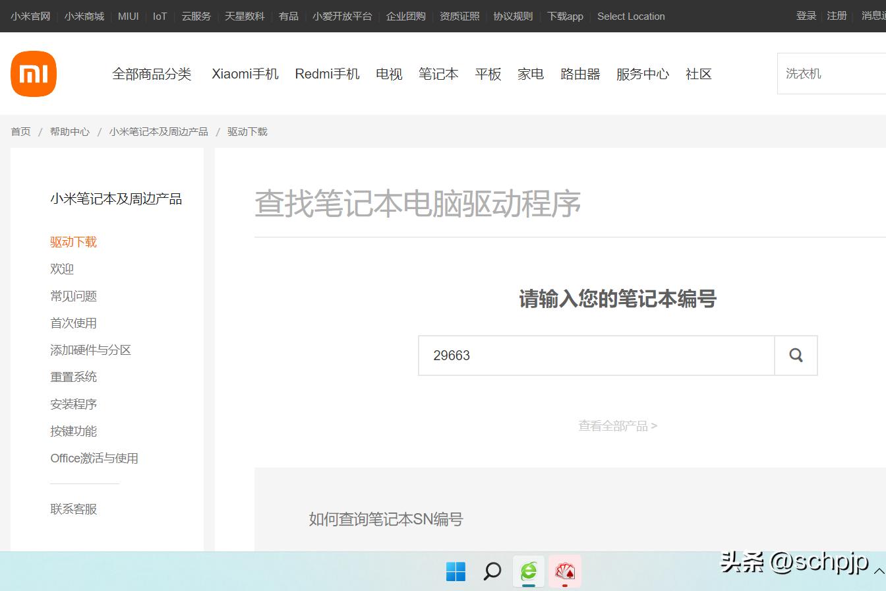886x591 pixels.
Task: Click the search icon in the 洗衣机 search box
Action: [x=882, y=73]
